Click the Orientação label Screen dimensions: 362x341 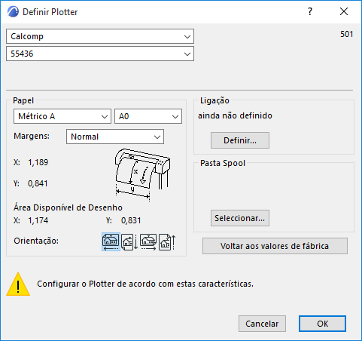point(36,241)
